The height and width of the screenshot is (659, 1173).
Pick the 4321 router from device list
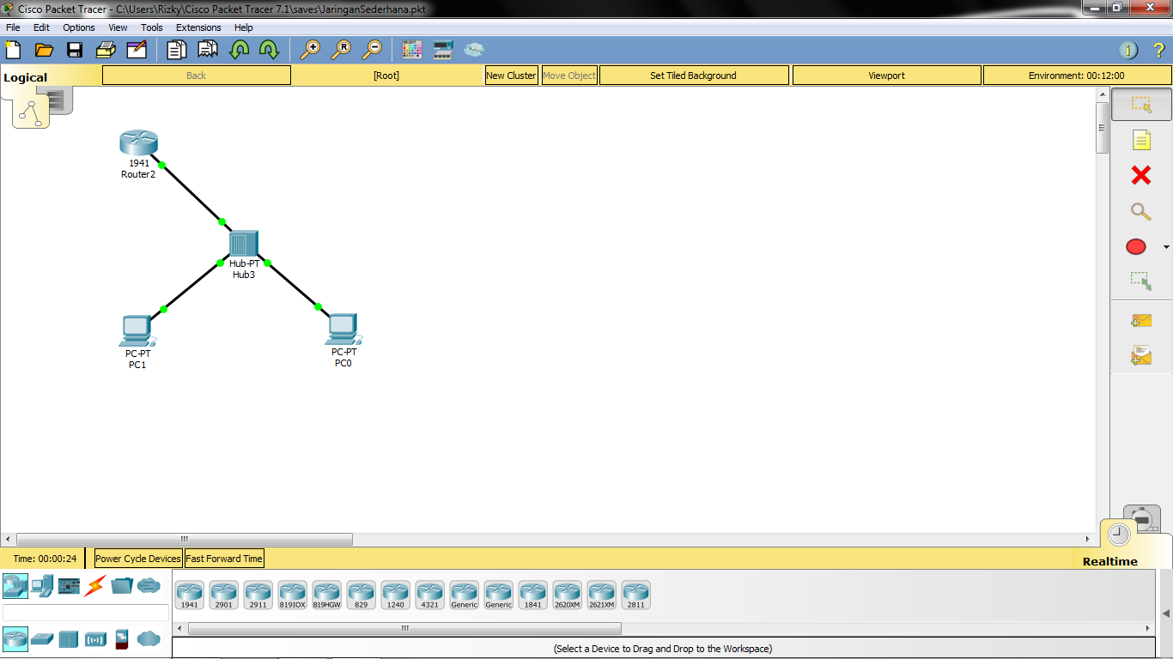click(x=429, y=595)
